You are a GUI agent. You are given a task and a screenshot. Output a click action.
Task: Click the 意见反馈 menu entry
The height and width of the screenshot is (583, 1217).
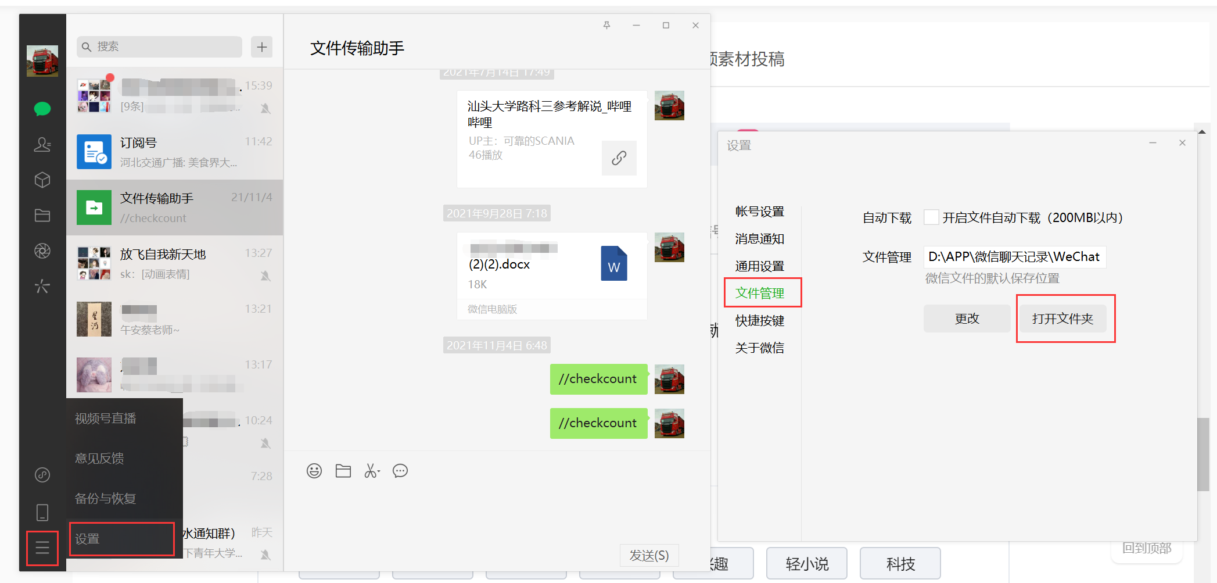pyautogui.click(x=125, y=459)
